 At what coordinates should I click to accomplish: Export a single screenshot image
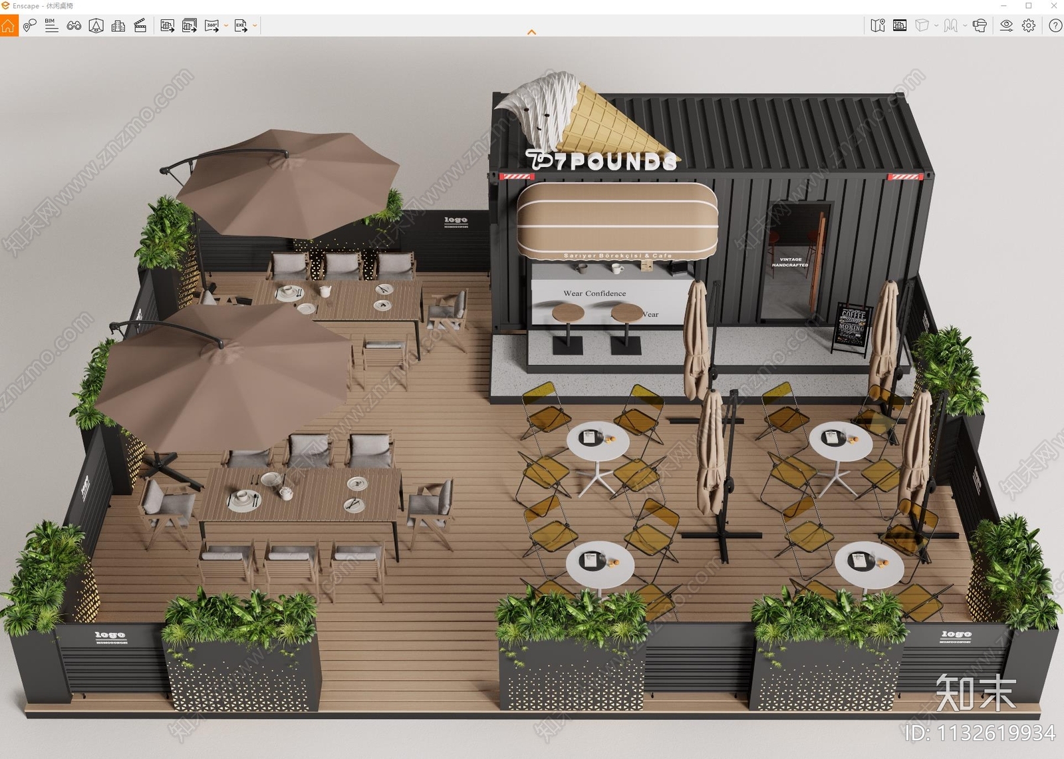point(168,26)
